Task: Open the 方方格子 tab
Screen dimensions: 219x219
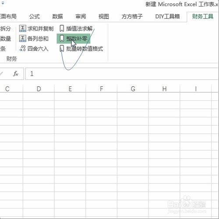Action: [132, 17]
